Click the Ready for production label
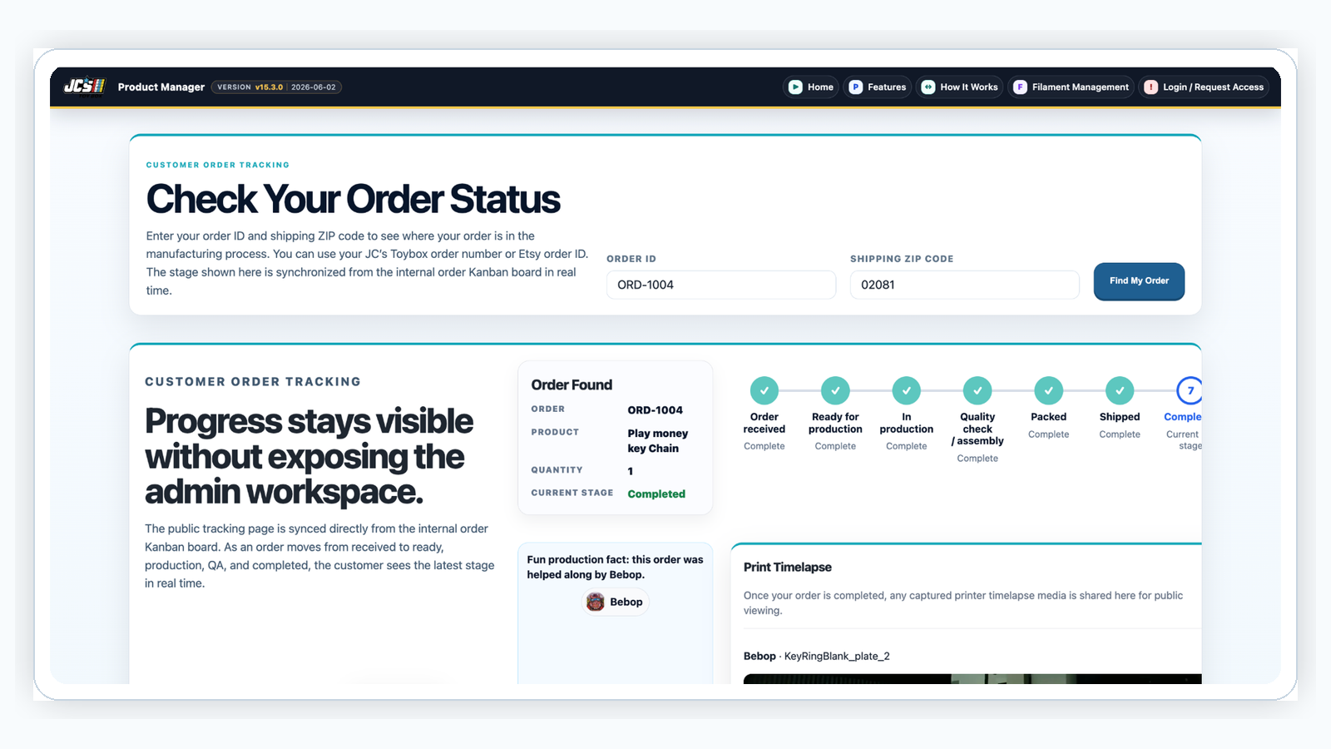Viewport: 1331px width, 749px height. tap(835, 423)
